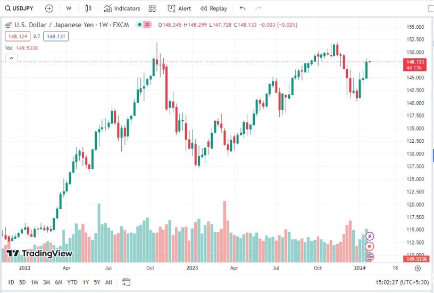
Task: Open the USDJPY symbol search
Action: pos(20,9)
